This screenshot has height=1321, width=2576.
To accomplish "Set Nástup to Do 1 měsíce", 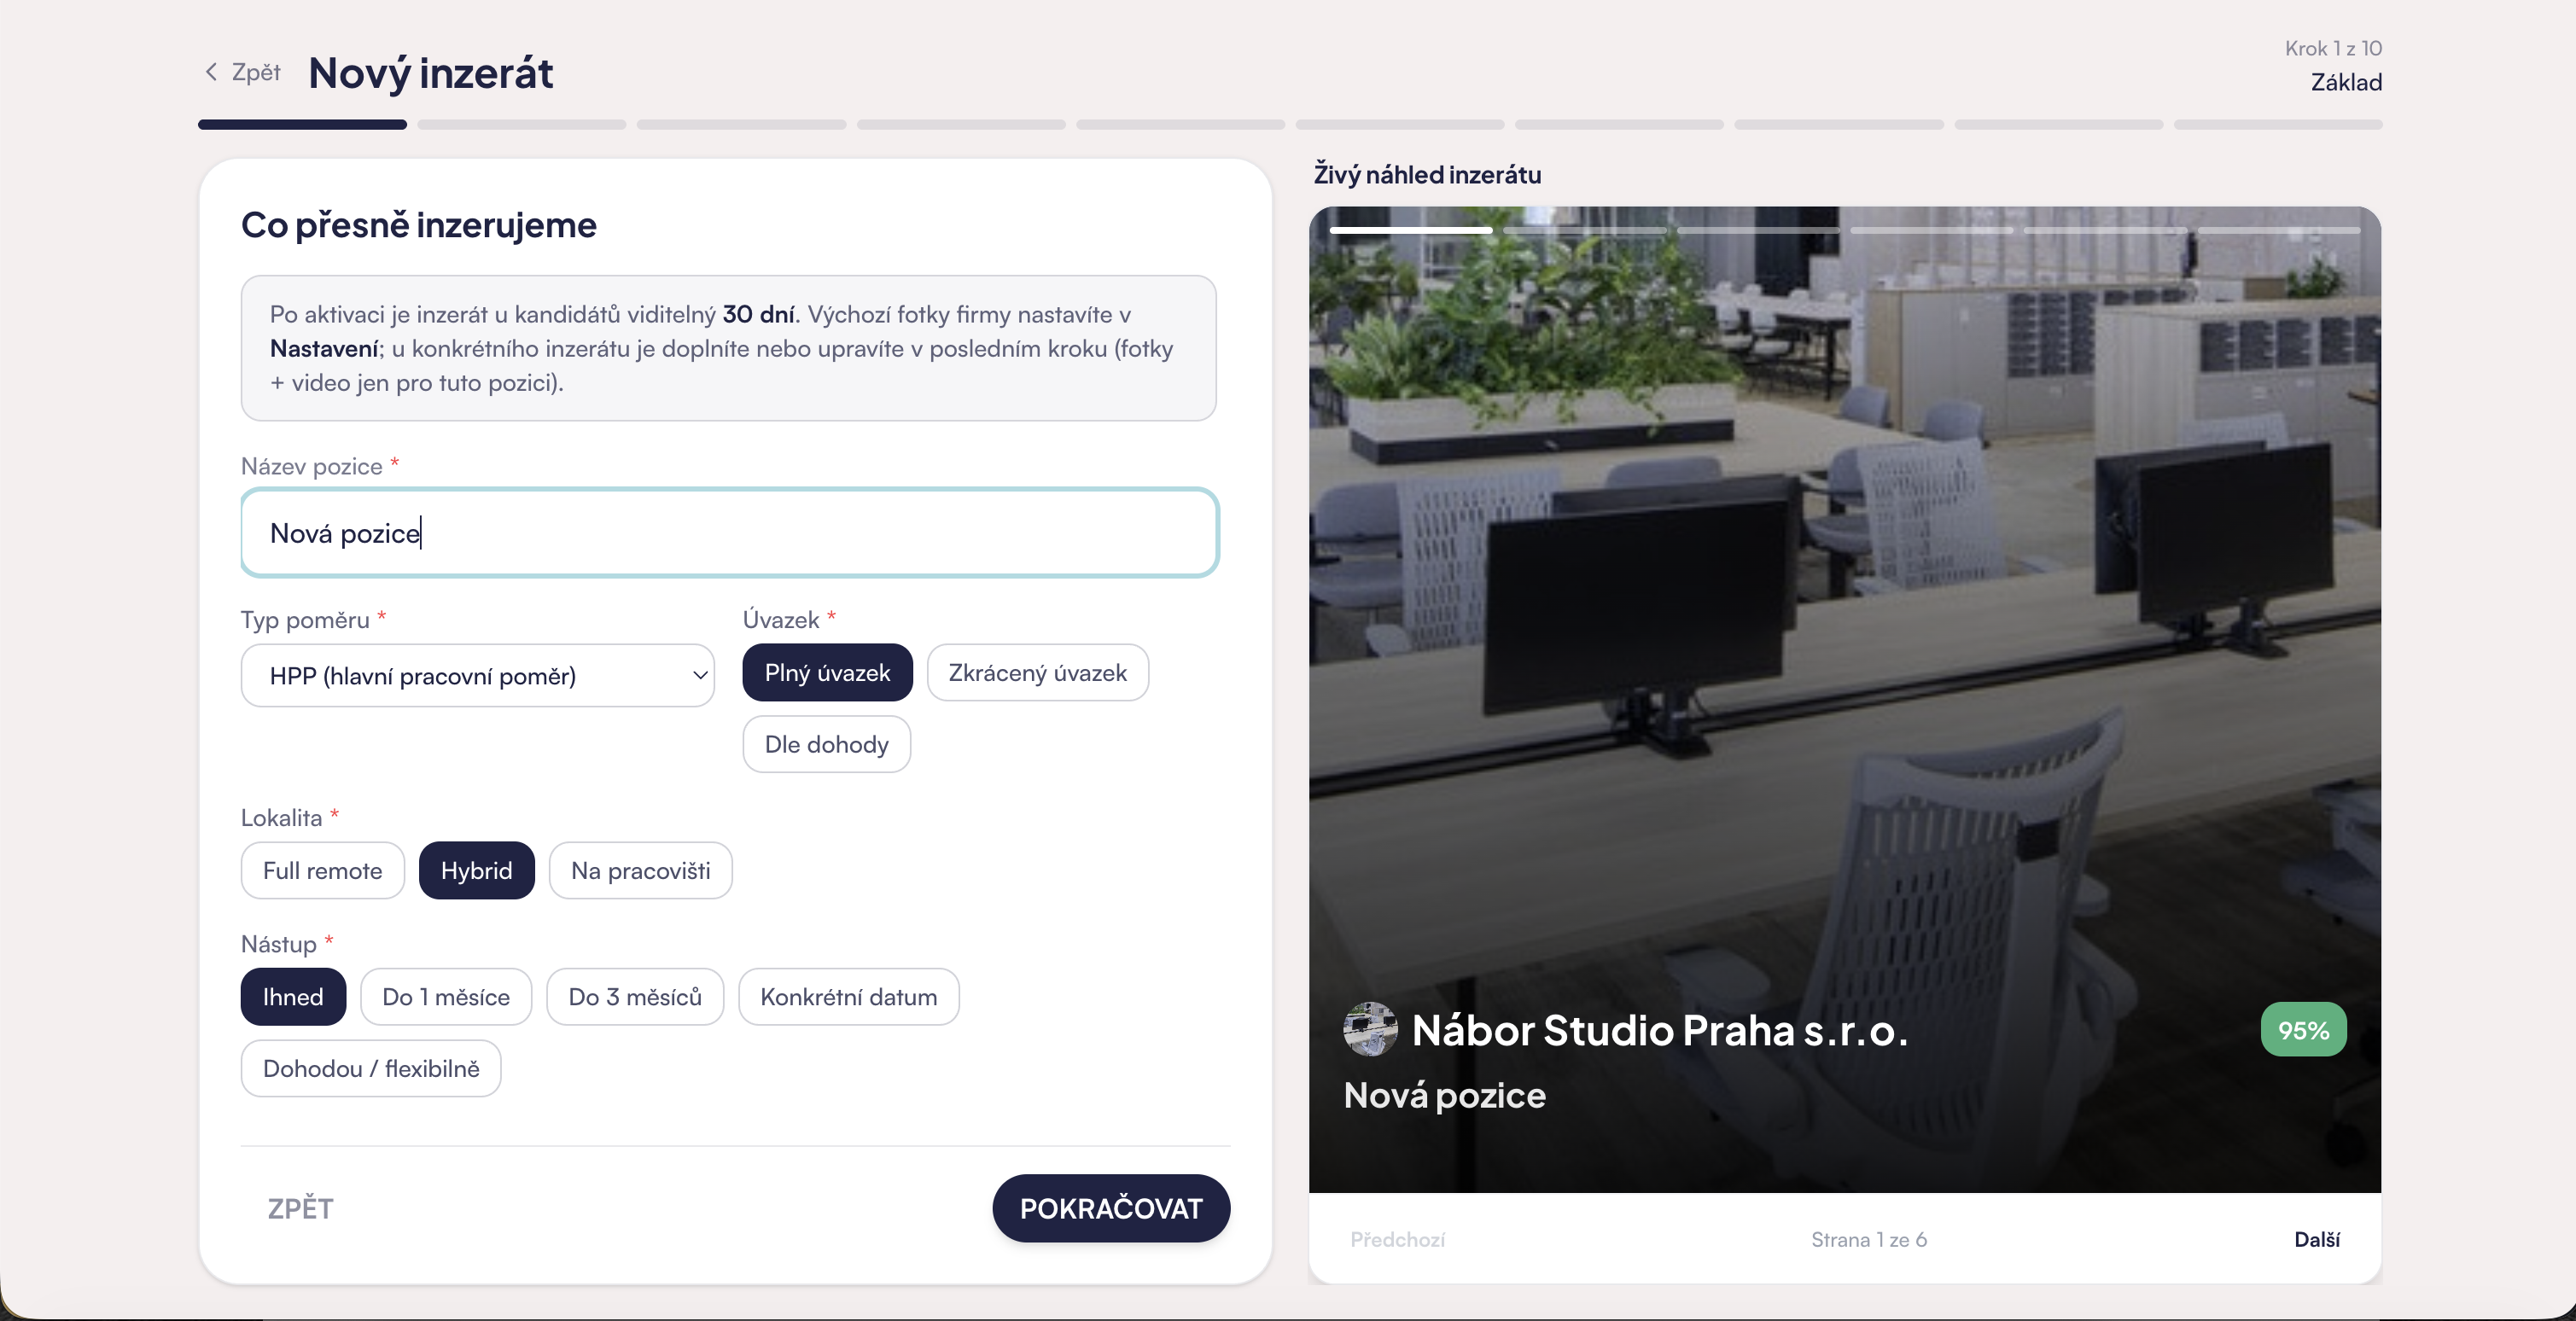I will pos(446,997).
